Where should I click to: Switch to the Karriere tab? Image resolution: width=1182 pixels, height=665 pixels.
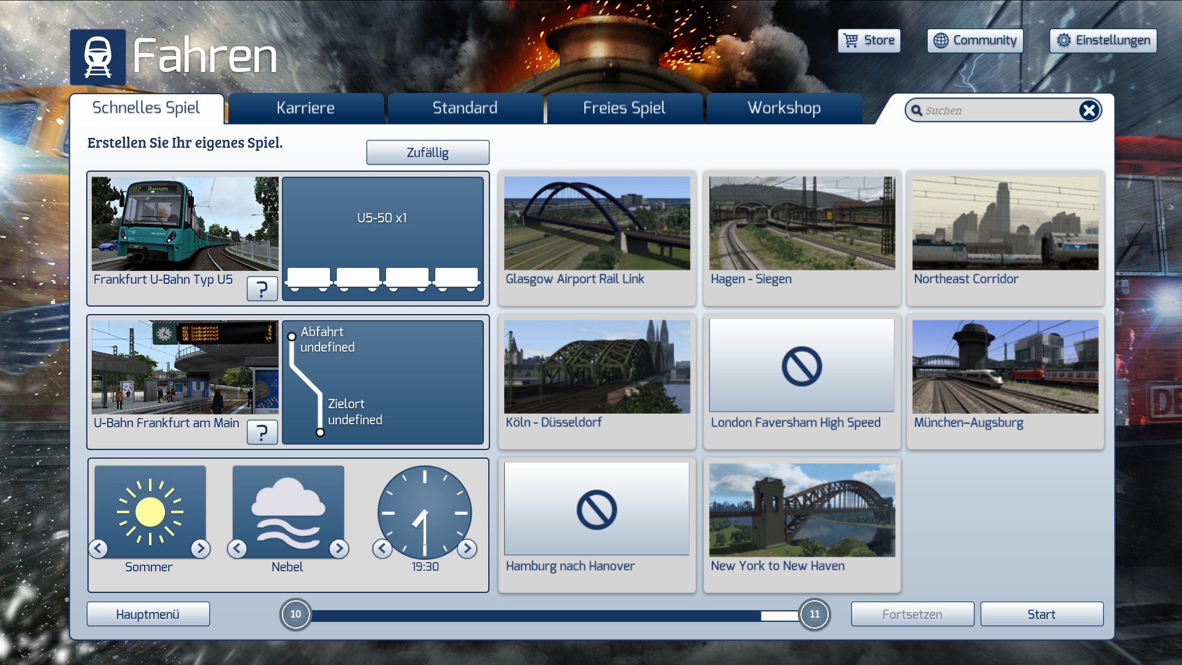[x=305, y=108]
